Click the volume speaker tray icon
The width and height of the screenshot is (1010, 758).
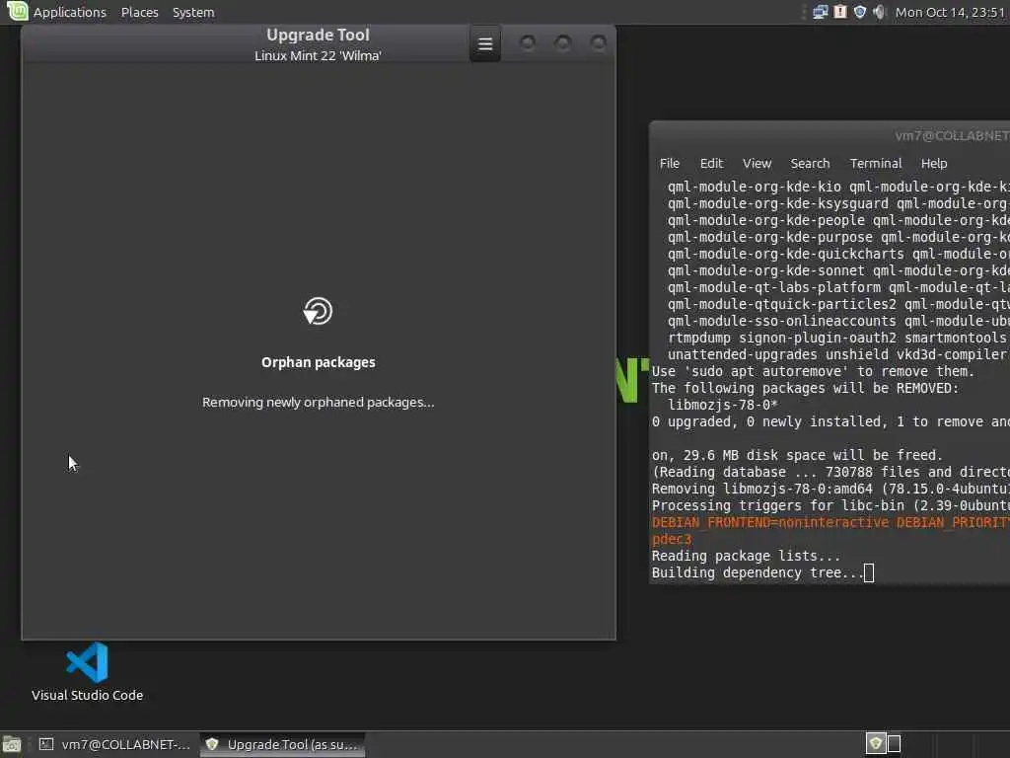[879, 12]
